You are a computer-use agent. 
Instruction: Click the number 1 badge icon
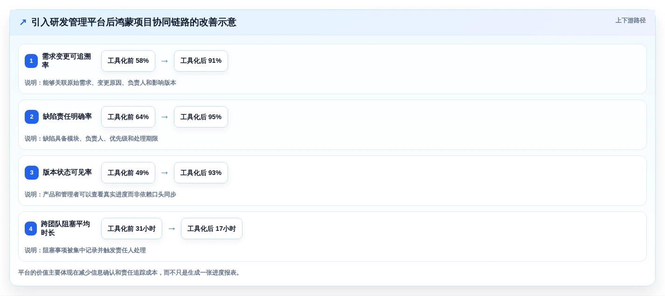(31, 61)
